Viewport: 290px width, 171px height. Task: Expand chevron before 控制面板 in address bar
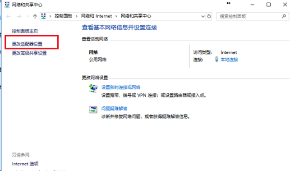click(50, 16)
